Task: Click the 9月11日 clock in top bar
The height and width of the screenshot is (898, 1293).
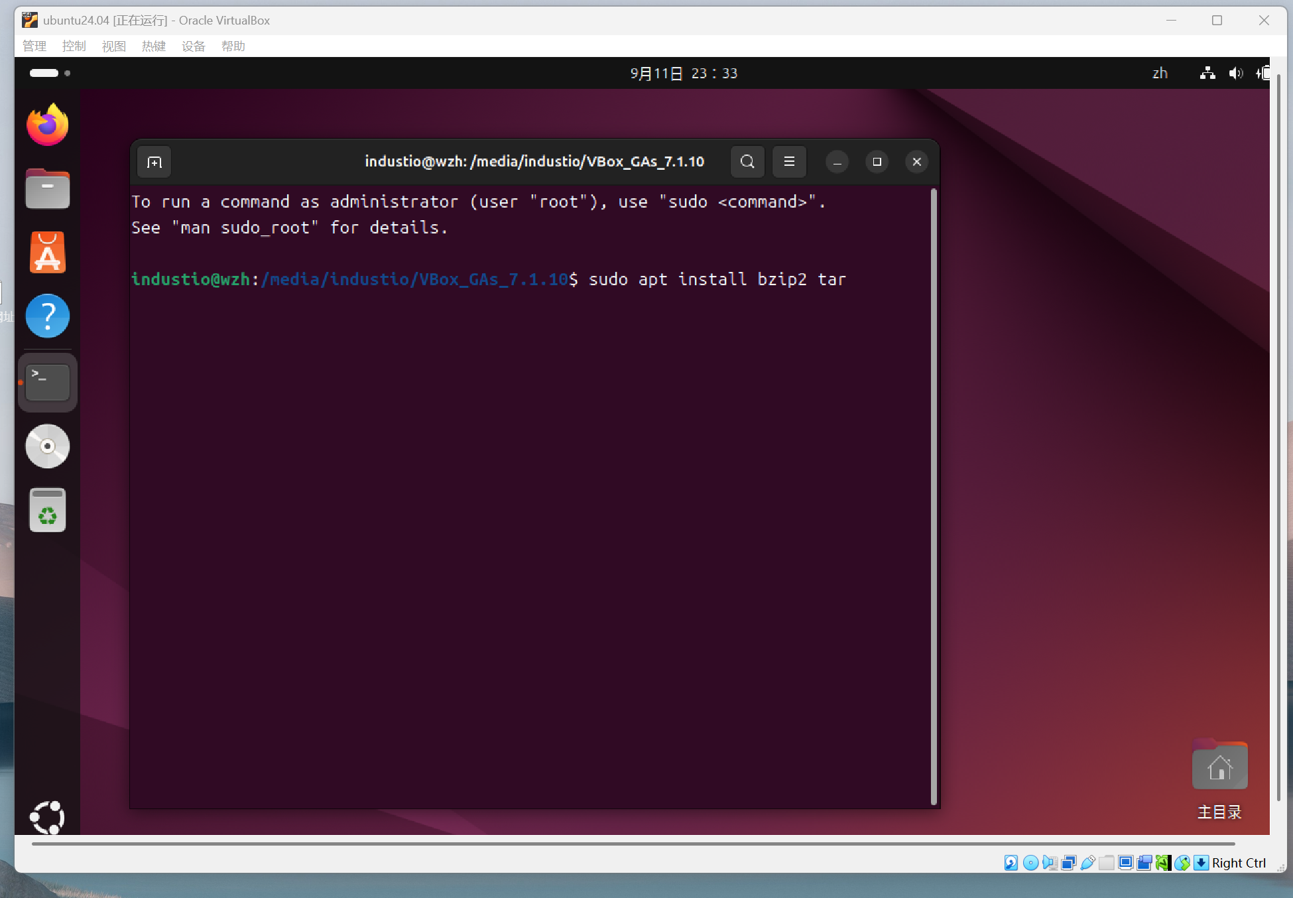Action: click(684, 74)
